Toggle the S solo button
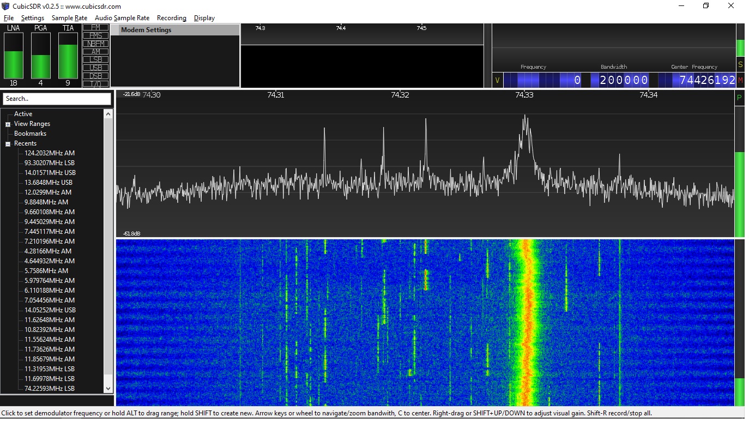The width and height of the screenshot is (749, 423). (x=740, y=64)
